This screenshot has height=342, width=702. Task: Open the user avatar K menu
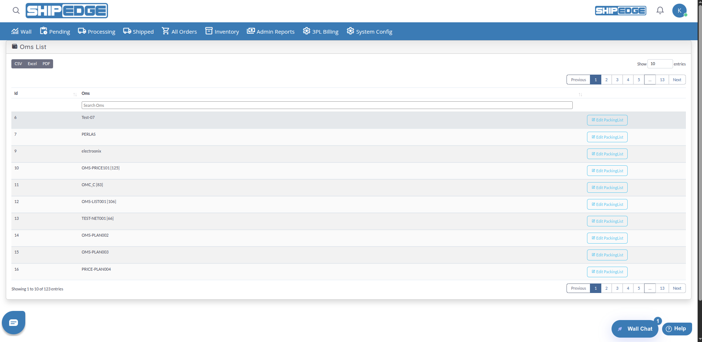click(679, 11)
